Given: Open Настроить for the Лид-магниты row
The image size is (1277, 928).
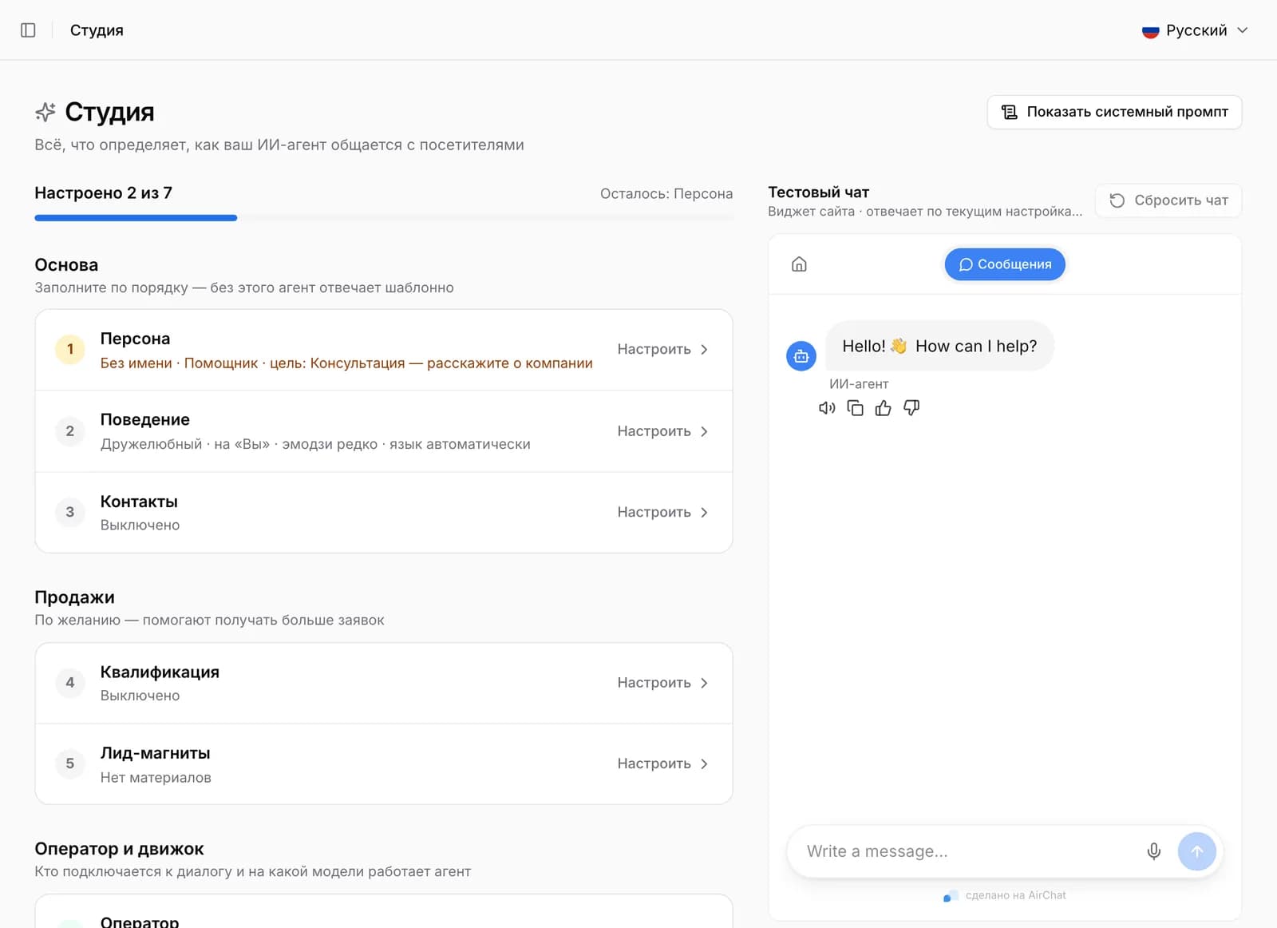Looking at the screenshot, I should coord(662,764).
